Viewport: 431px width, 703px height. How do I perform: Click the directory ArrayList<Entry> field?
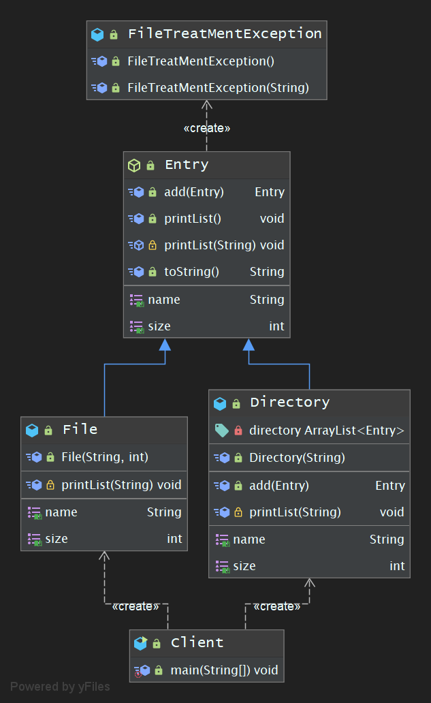327,430
